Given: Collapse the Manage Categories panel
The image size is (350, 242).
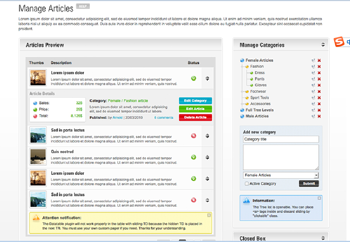Looking at the screenshot, I should tap(323, 45).
